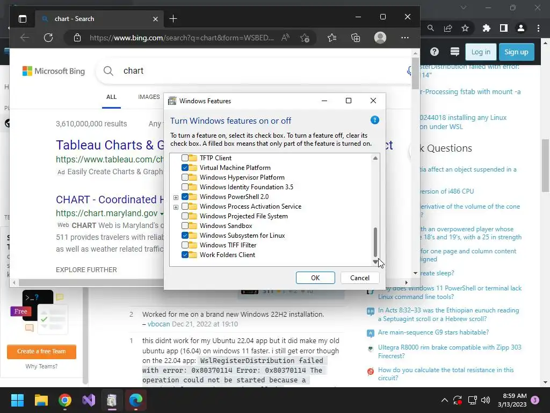The width and height of the screenshot is (550, 413).
Task: Check Windows Process Activation Service
Action: click(185, 206)
